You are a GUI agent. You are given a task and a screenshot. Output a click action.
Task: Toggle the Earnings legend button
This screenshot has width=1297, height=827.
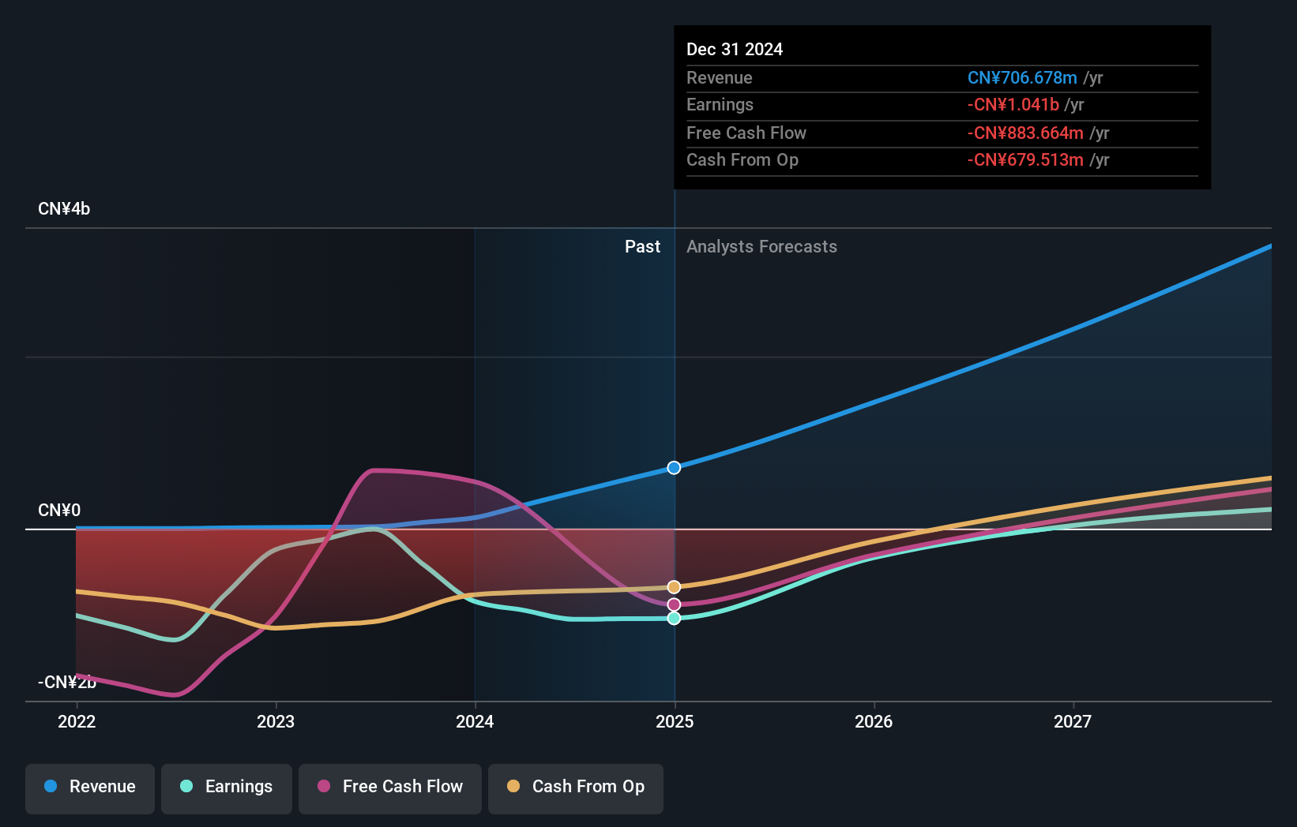(x=227, y=788)
